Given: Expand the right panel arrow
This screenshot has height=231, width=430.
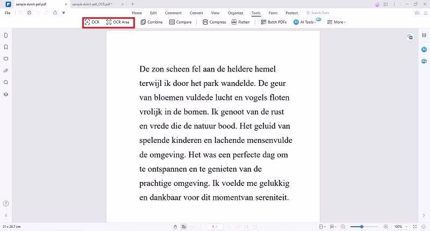Looking at the screenshot, I should 424,215.
